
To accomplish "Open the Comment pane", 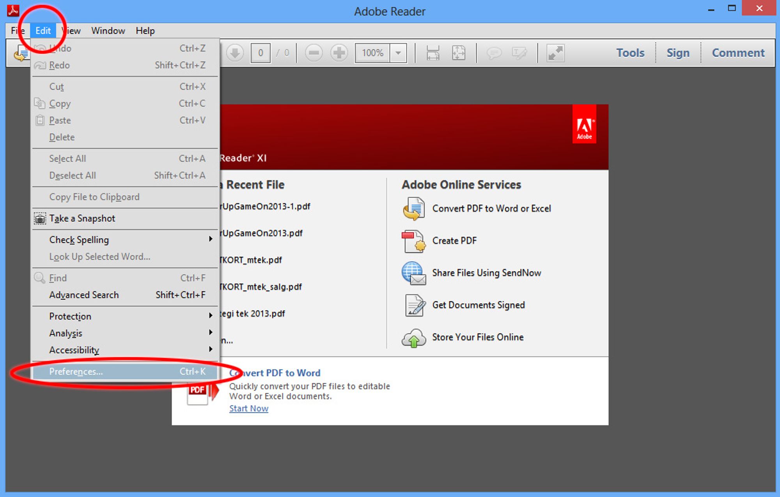I will click(x=738, y=53).
